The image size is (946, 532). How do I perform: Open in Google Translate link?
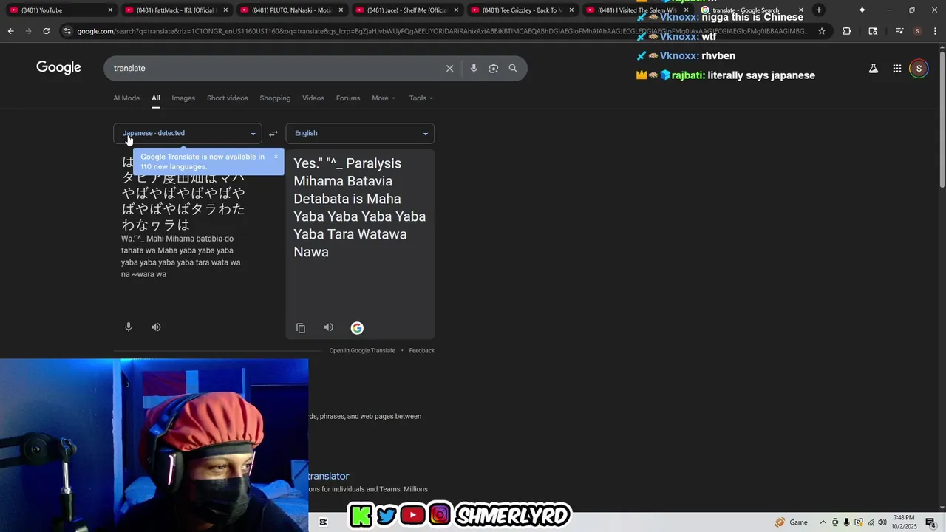coord(362,351)
